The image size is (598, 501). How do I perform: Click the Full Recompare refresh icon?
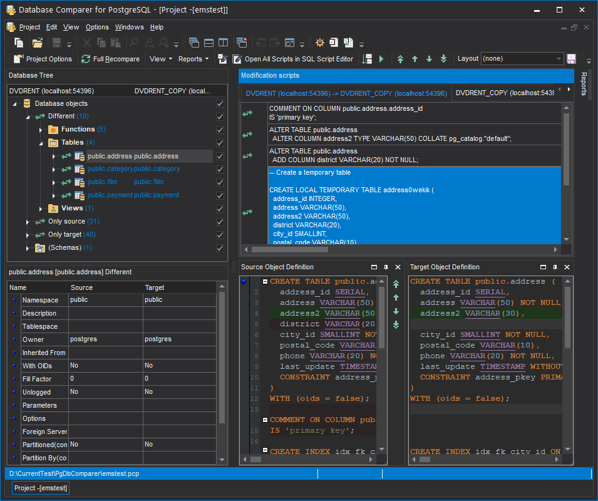pos(86,59)
